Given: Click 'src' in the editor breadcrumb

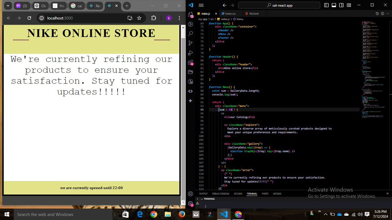Looking at the screenshot, I should (x=212, y=19).
